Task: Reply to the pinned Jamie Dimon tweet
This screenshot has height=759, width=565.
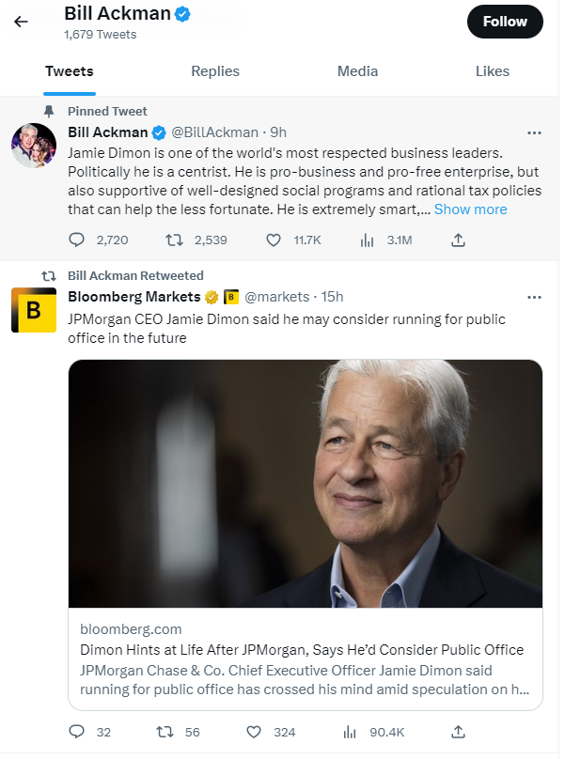Action: (78, 240)
